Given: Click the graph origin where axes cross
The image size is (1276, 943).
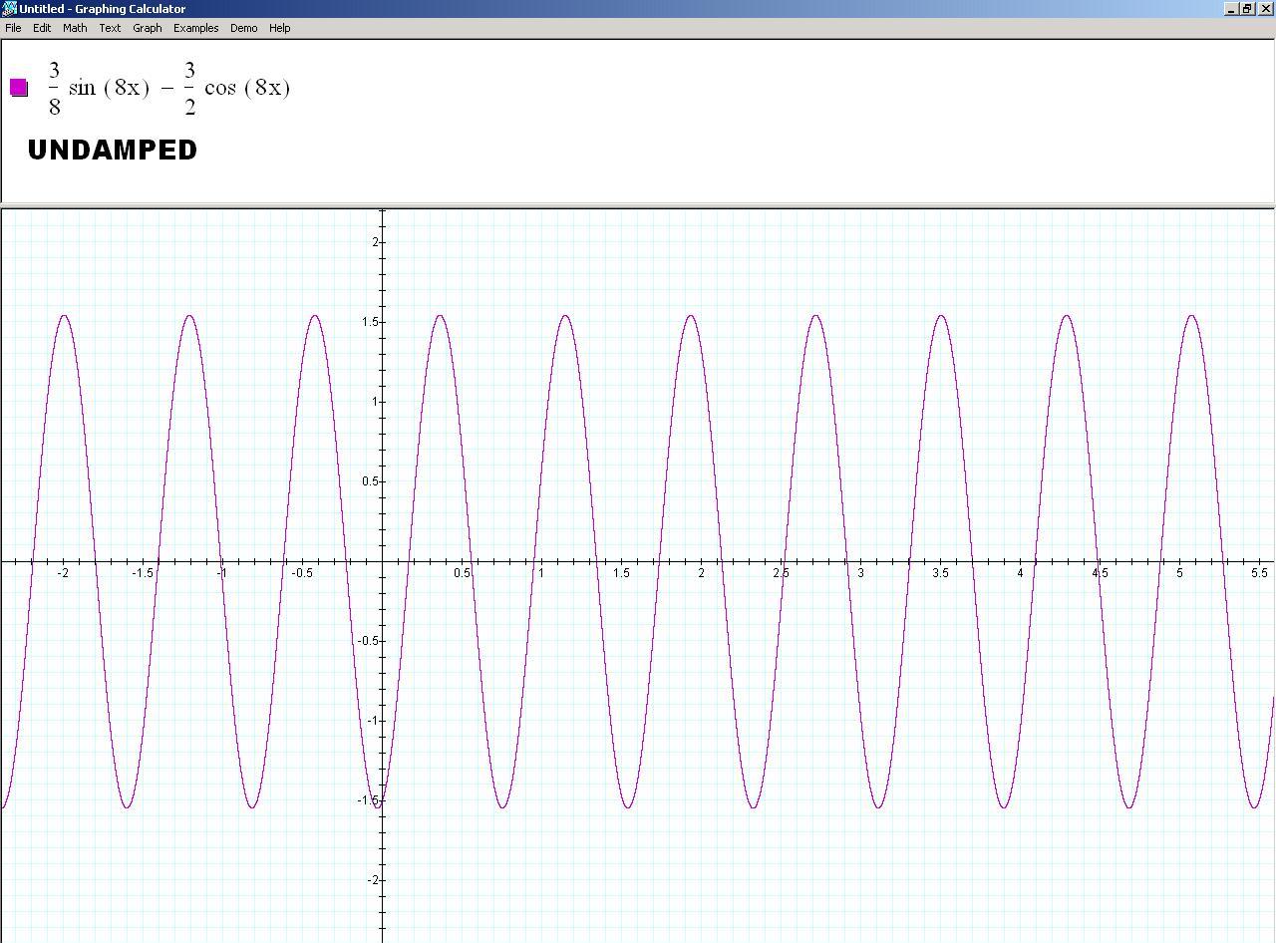Looking at the screenshot, I should pos(382,561).
